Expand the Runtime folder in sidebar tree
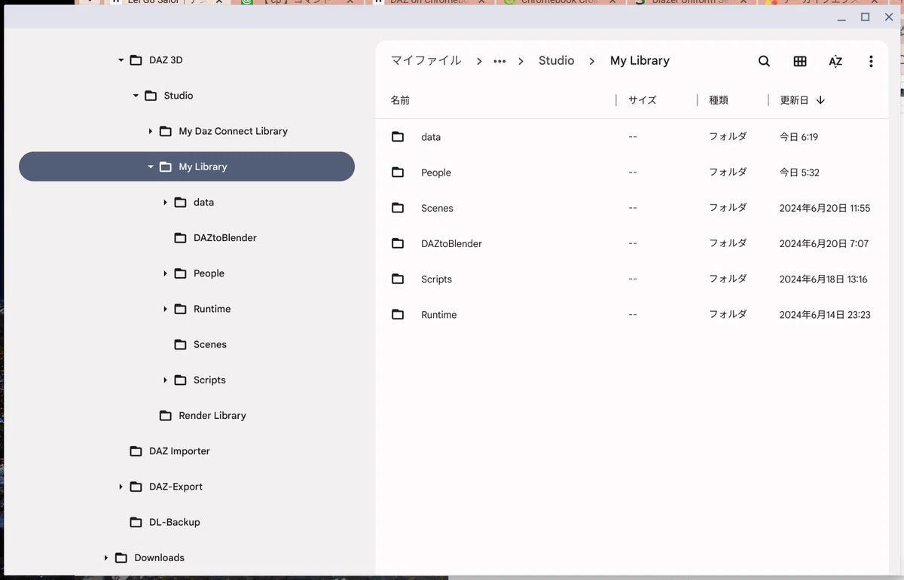This screenshot has height=580, width=904. pos(165,309)
